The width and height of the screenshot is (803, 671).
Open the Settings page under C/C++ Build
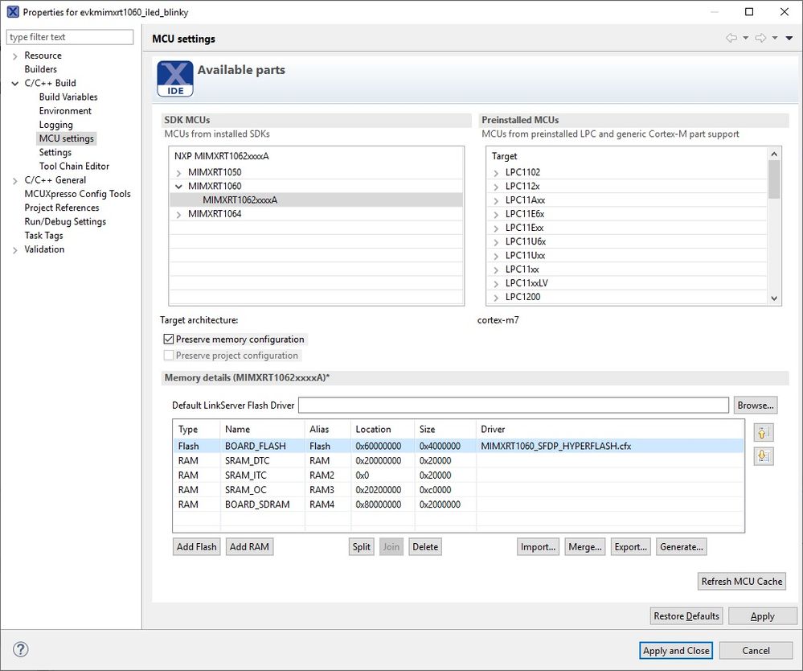tap(55, 152)
